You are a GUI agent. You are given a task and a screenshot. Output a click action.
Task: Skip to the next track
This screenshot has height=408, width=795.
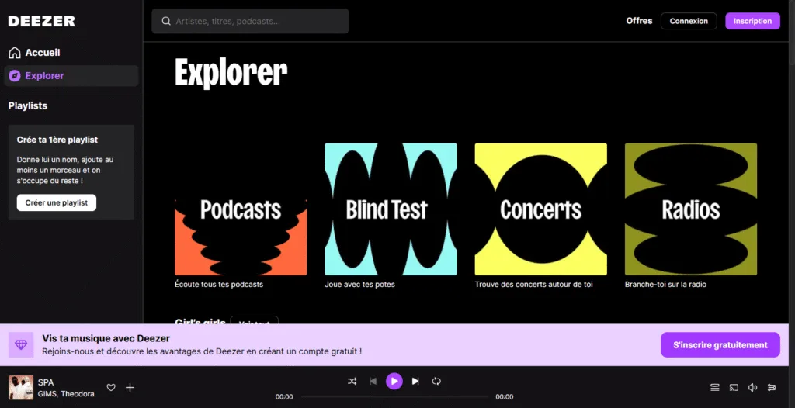[415, 381]
